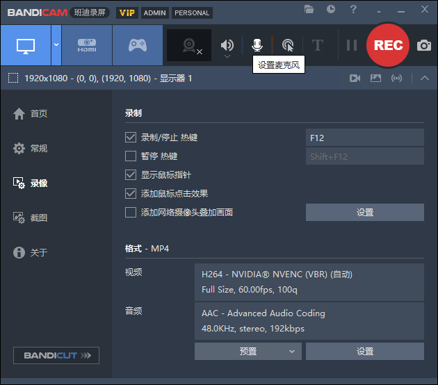
Task: Click the small tray minimize dash
Action: pyautogui.click(x=379, y=12)
